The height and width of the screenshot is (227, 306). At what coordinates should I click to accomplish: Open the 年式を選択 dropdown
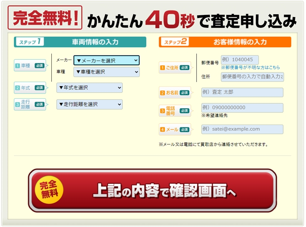coord(89,87)
